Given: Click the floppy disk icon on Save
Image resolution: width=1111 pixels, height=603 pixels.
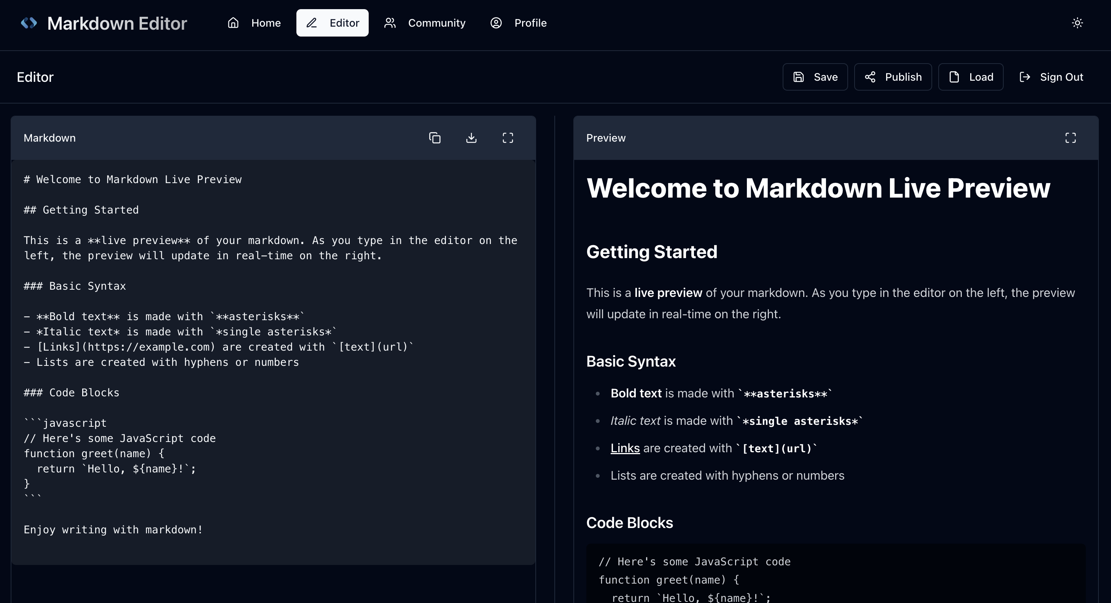Looking at the screenshot, I should pyautogui.click(x=799, y=77).
